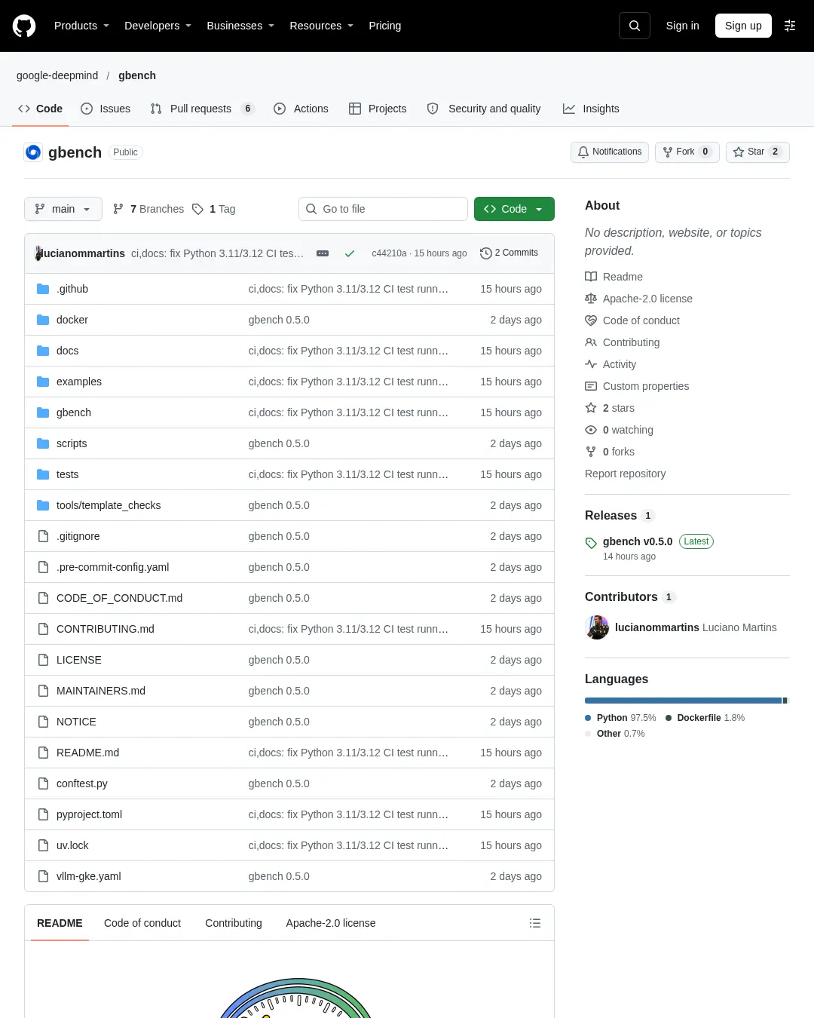Screen dimensions: 814x1018
Task: Expand the Businesses menu
Action: pyautogui.click(x=240, y=26)
